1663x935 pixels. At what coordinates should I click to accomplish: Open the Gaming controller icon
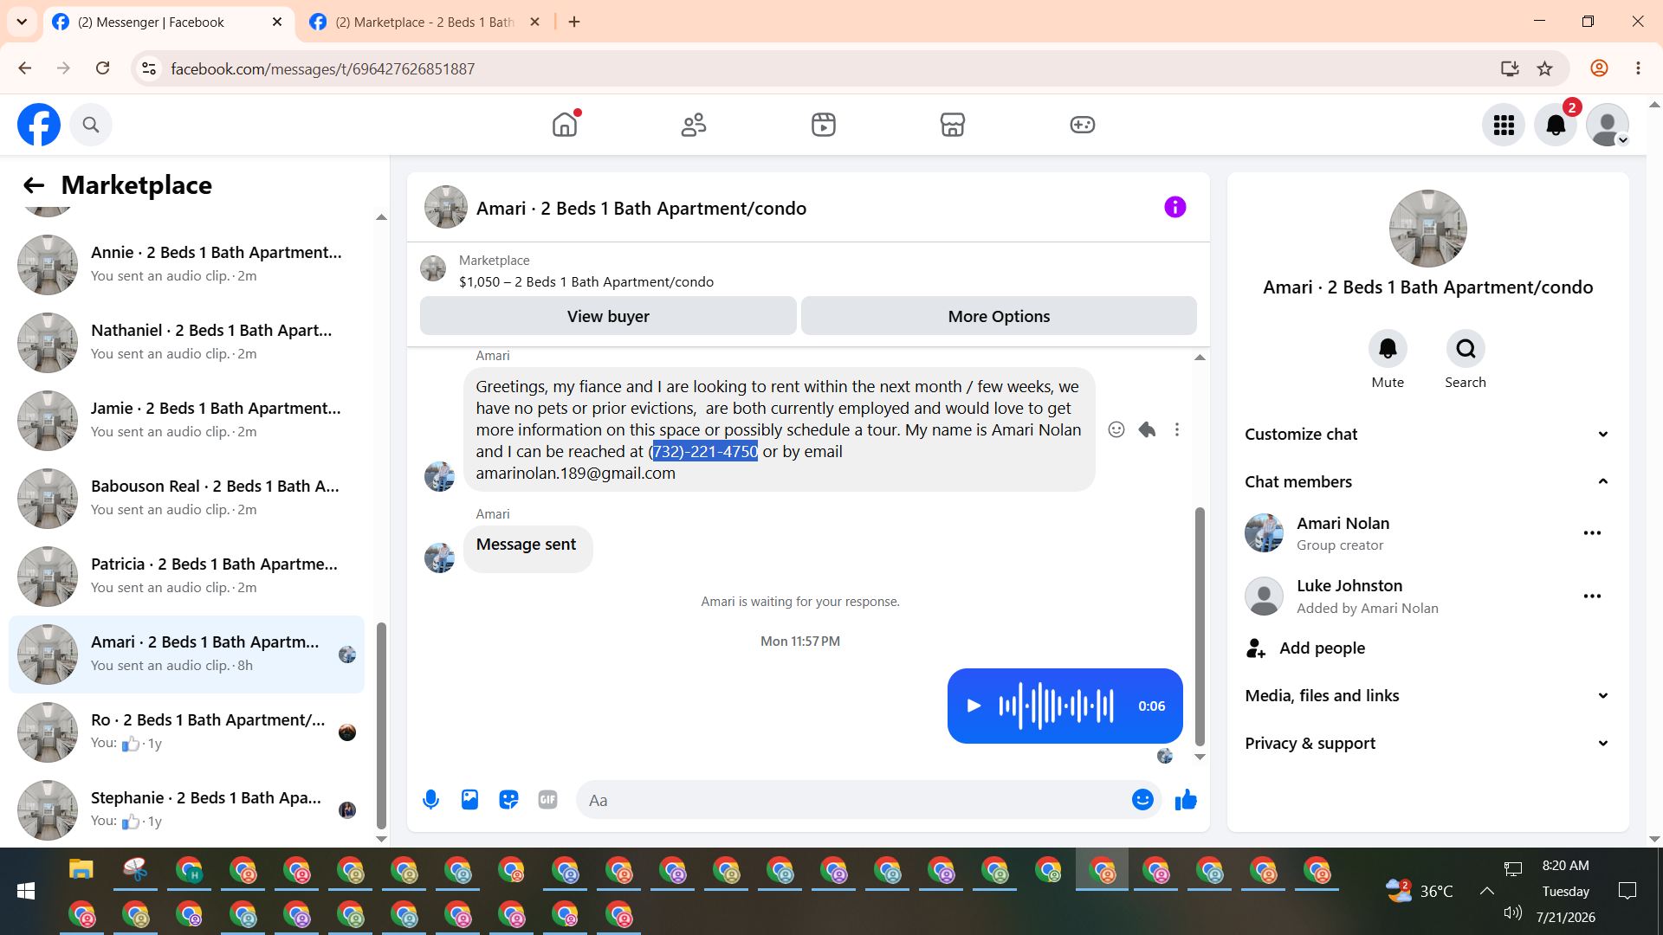coord(1083,125)
